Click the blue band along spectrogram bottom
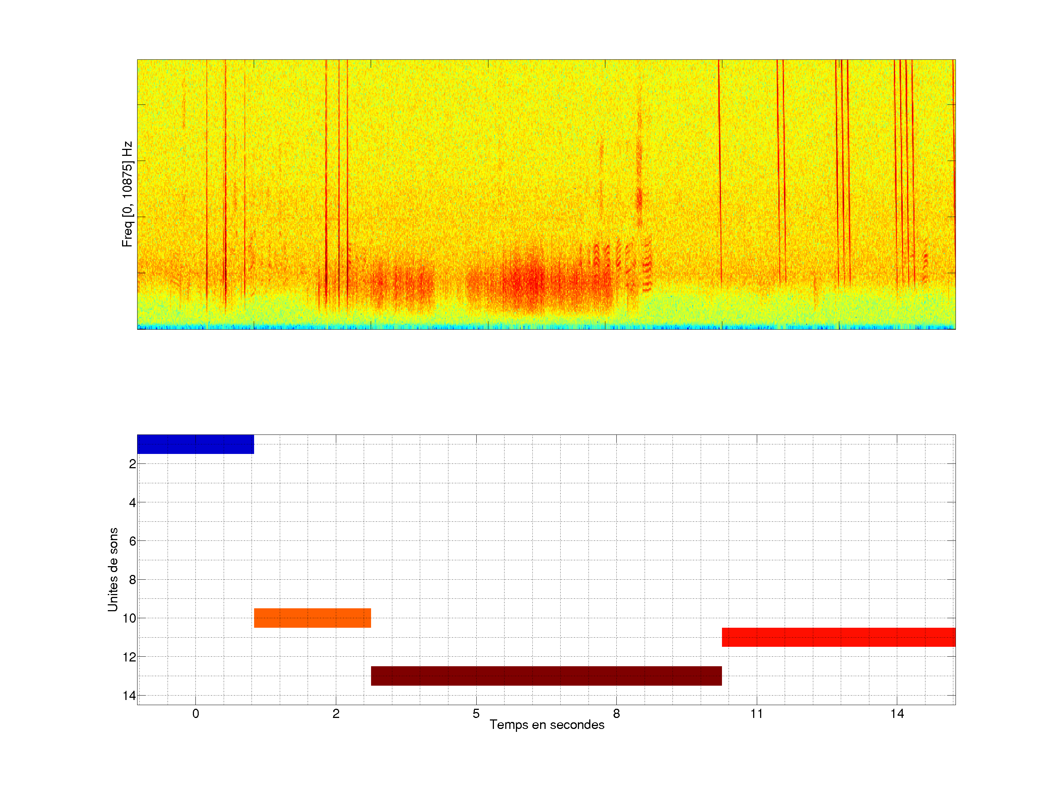This screenshot has width=1056, height=792. pos(546,327)
